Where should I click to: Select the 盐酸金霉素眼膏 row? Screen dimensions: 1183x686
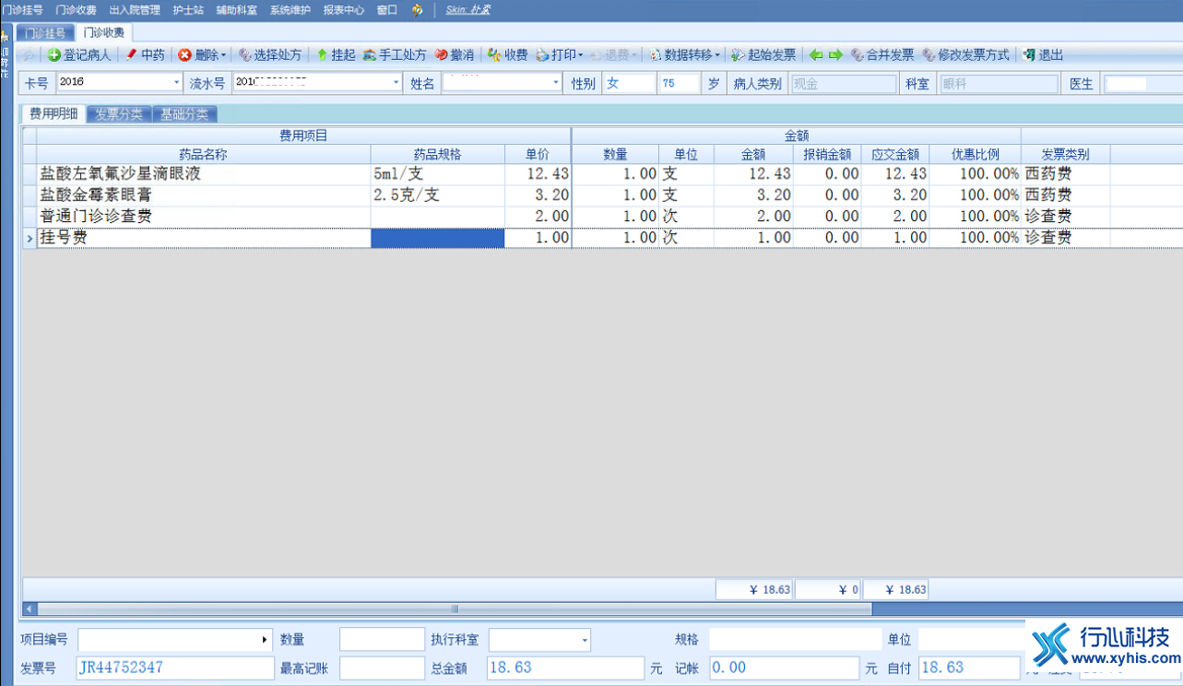click(602, 195)
